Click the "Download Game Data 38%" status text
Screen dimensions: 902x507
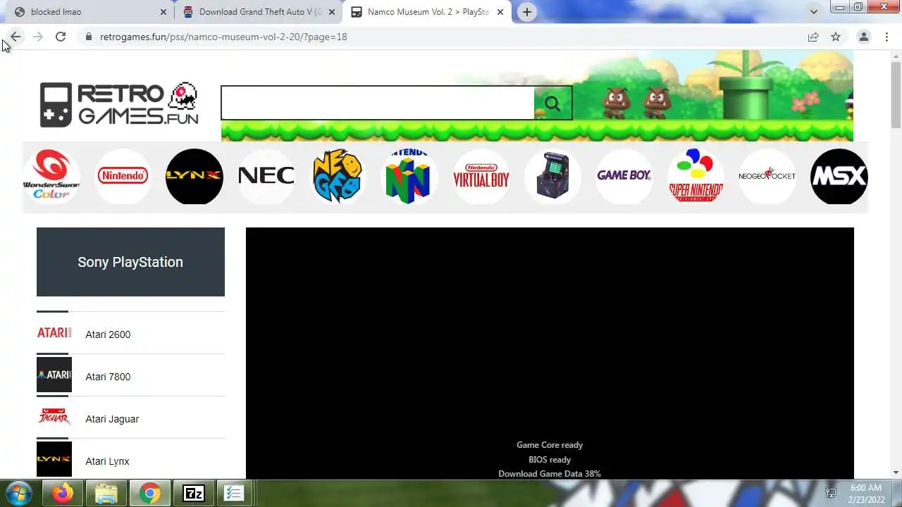[550, 474]
